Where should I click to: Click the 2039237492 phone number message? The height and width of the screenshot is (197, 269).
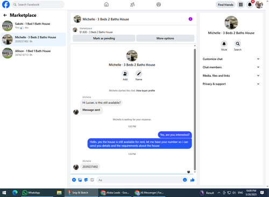pos(90,167)
